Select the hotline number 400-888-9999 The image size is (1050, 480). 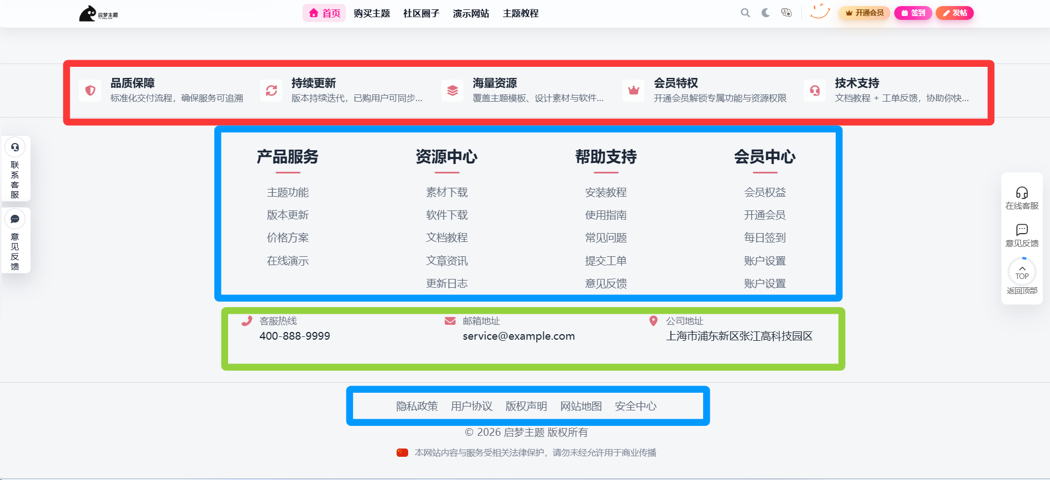[295, 336]
